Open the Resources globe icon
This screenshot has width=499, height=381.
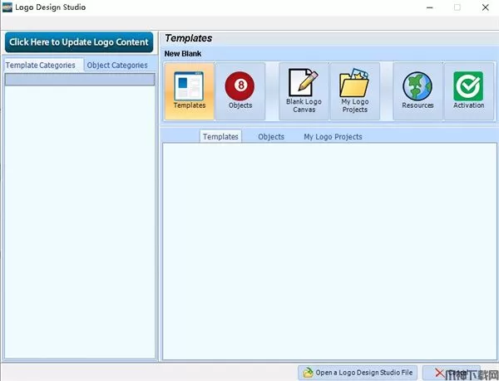point(417,91)
